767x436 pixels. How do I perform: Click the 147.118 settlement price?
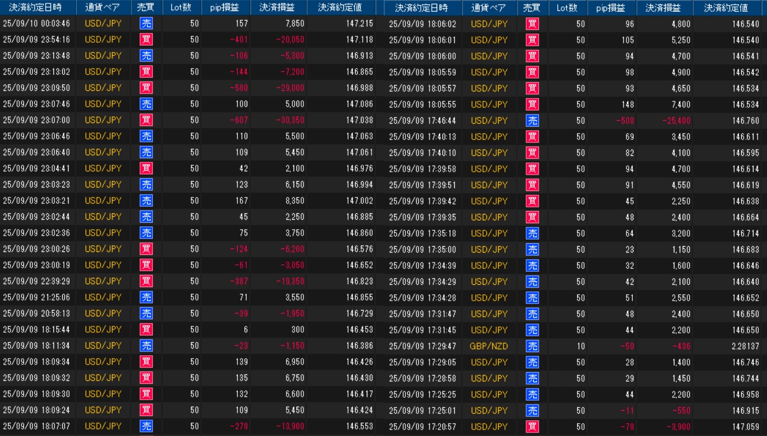click(x=359, y=40)
